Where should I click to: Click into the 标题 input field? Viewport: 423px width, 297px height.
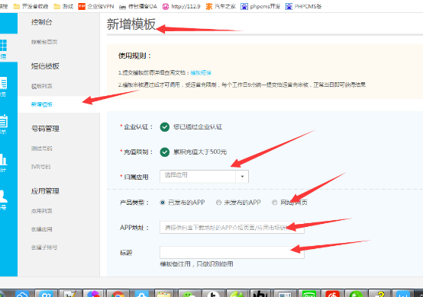(x=232, y=252)
